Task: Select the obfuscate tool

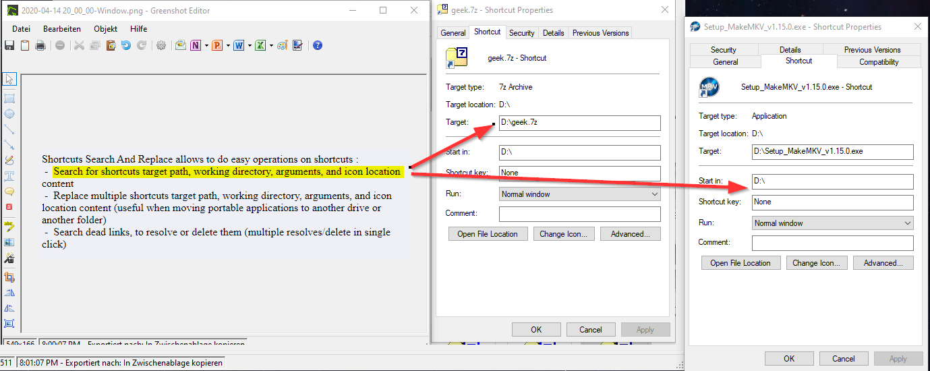Action: (9, 241)
